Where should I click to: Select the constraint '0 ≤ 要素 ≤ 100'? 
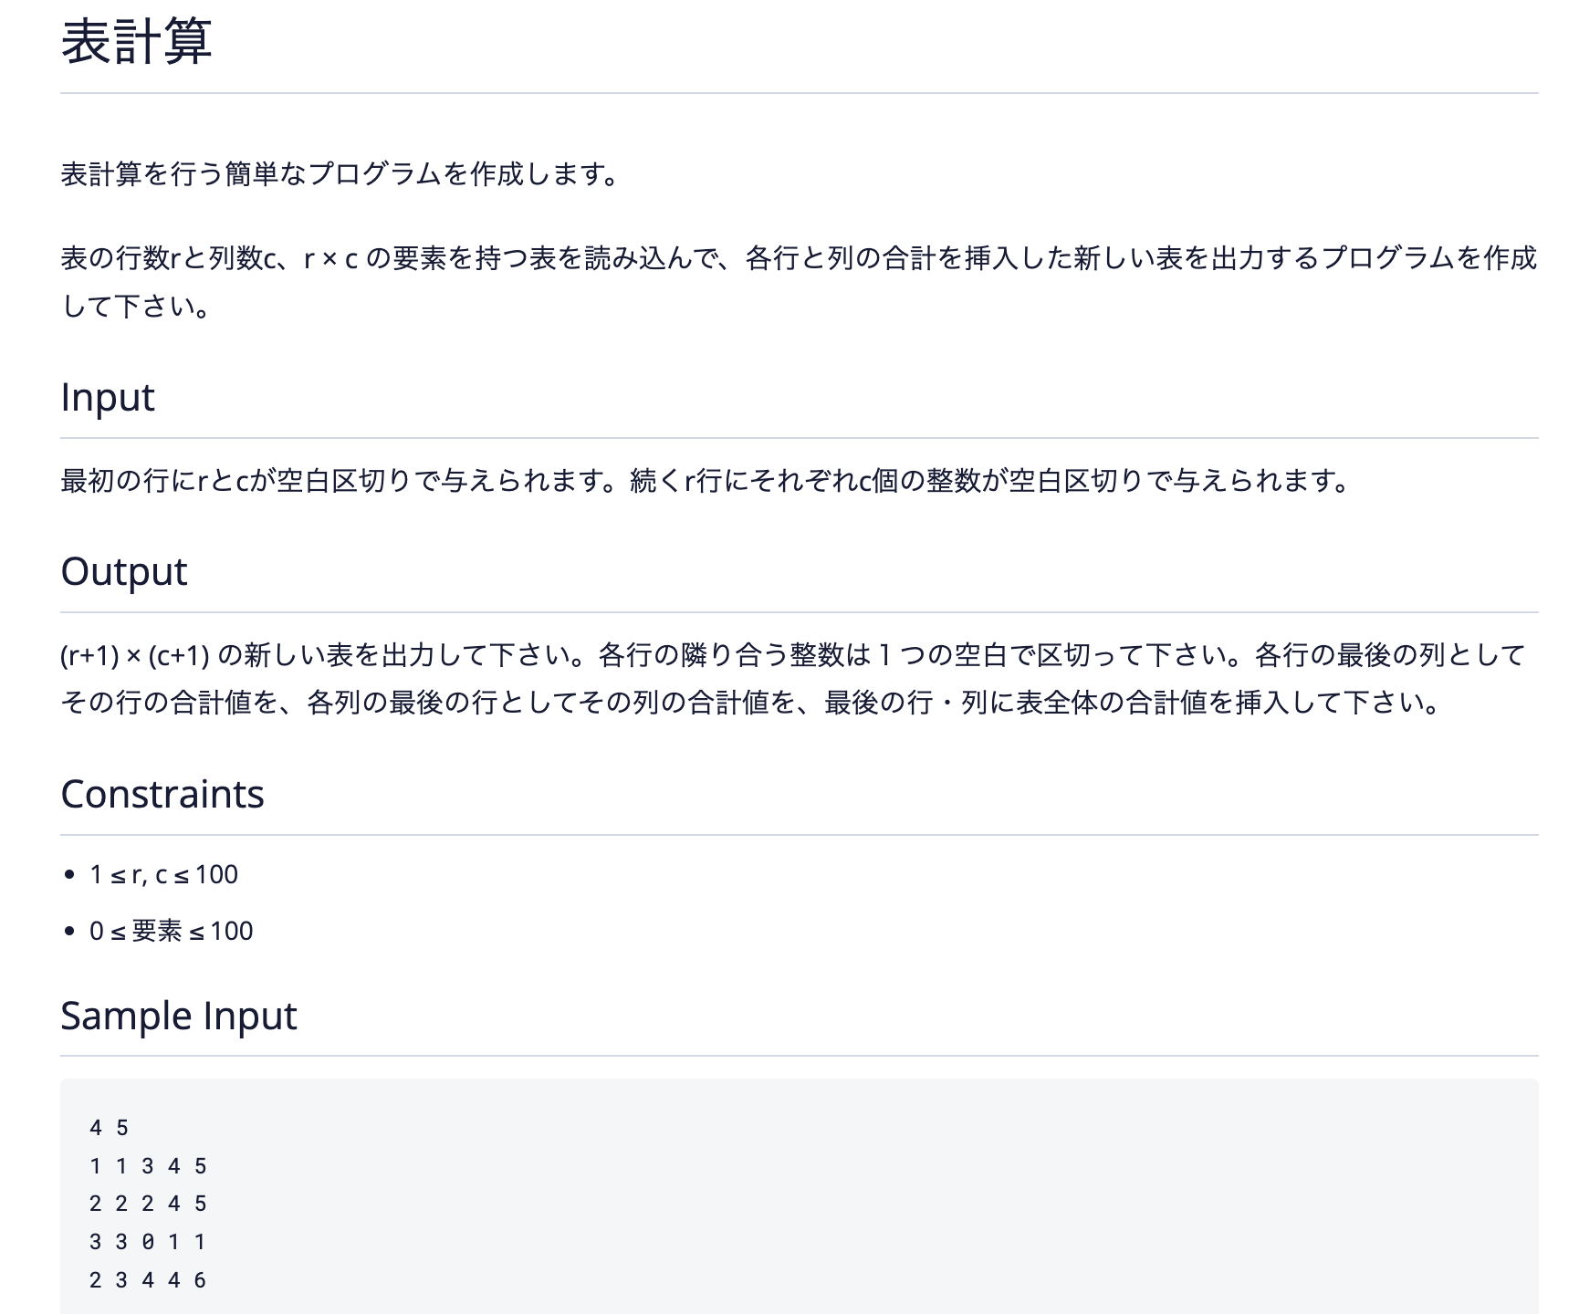[170, 932]
